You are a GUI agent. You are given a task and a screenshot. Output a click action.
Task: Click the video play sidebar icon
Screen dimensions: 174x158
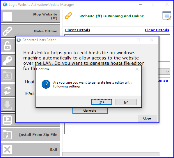(x=7, y=120)
